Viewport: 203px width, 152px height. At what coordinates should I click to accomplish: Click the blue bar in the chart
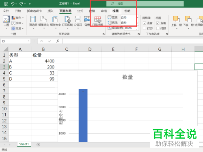[83, 116]
